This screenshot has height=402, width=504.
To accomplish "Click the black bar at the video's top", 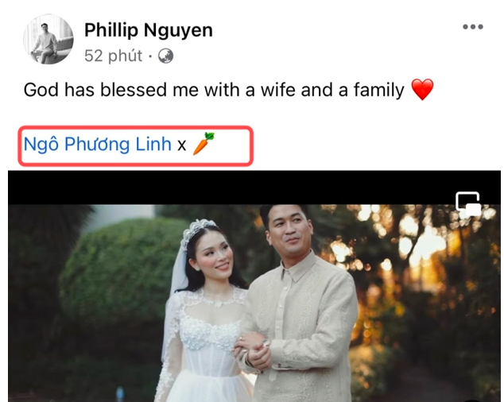I will tap(254, 187).
